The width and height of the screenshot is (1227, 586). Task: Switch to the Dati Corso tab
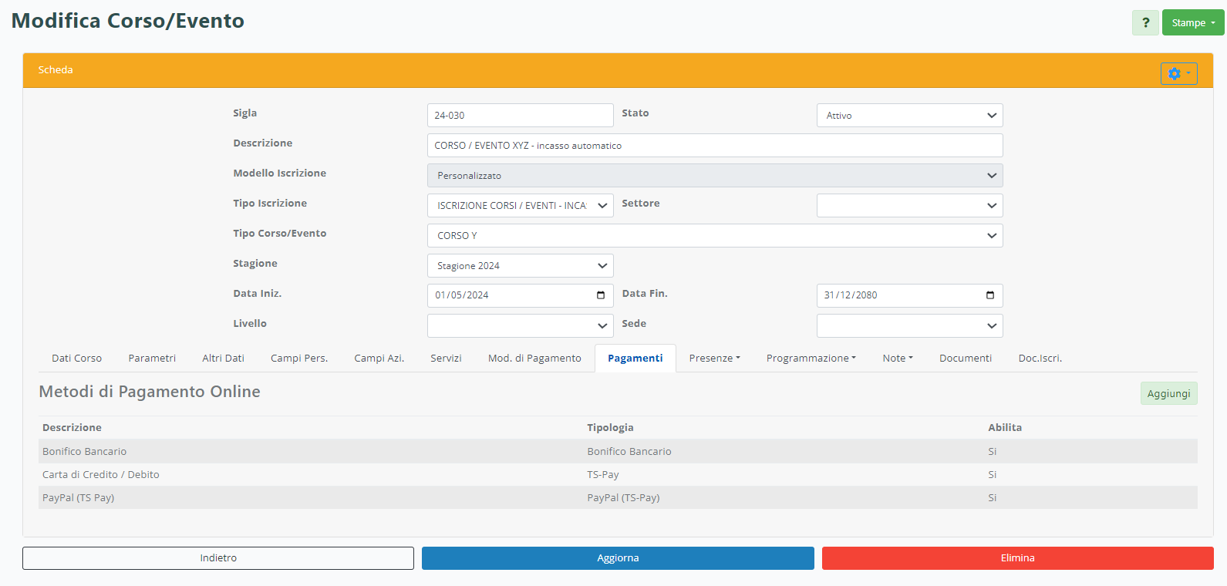(x=76, y=358)
